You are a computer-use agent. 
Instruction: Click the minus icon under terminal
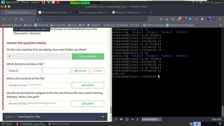tap(133, 119)
